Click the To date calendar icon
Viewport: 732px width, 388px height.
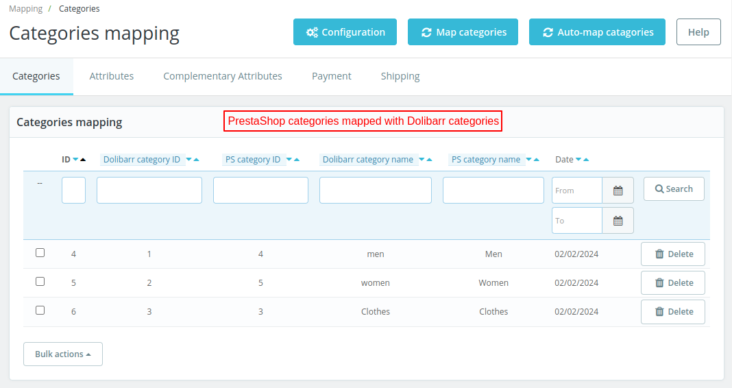[x=618, y=221]
